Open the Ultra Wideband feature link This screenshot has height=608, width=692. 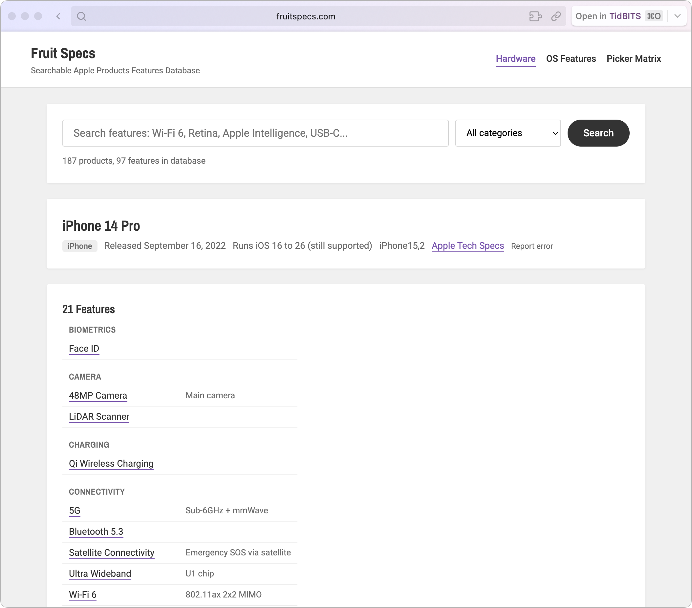pos(100,574)
